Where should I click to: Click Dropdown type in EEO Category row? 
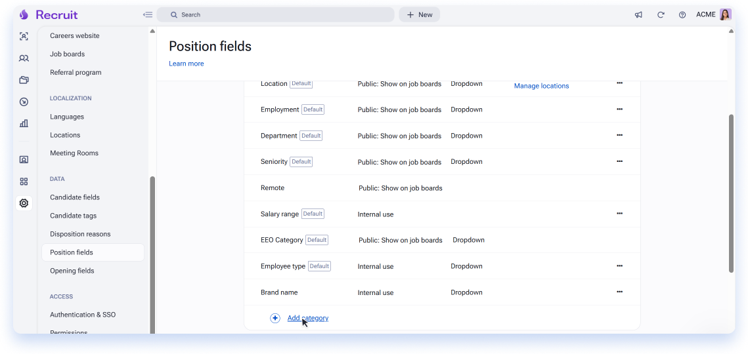coord(468,240)
